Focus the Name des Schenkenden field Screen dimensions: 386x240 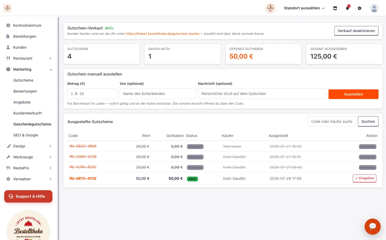point(158,94)
